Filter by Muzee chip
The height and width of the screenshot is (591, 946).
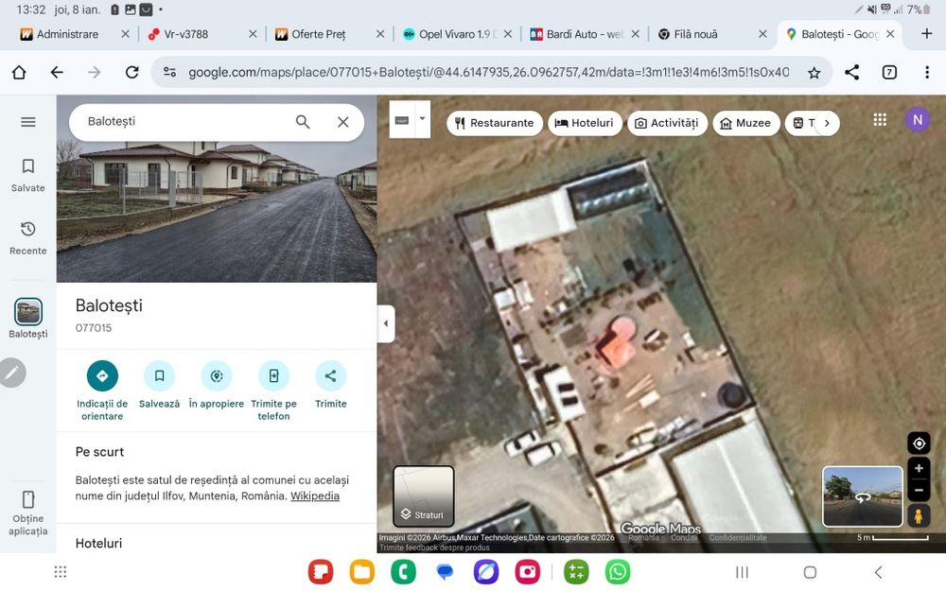tap(746, 123)
